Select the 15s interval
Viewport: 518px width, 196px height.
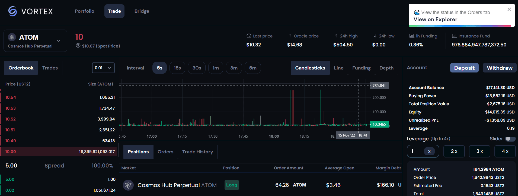[177, 68]
